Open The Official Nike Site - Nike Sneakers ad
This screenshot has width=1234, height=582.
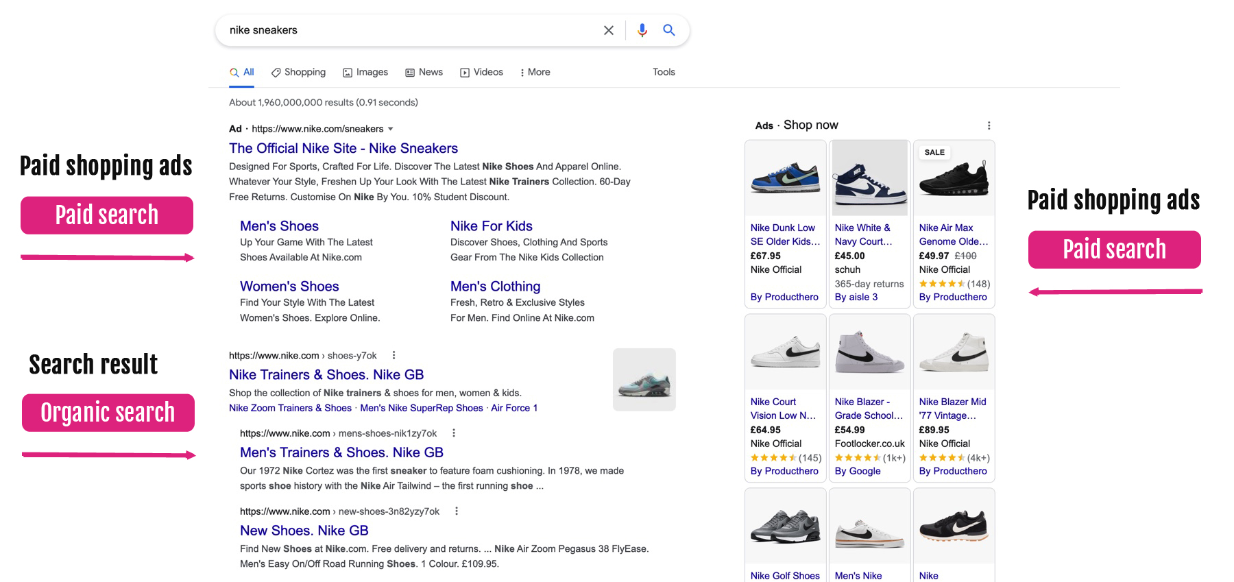343,148
